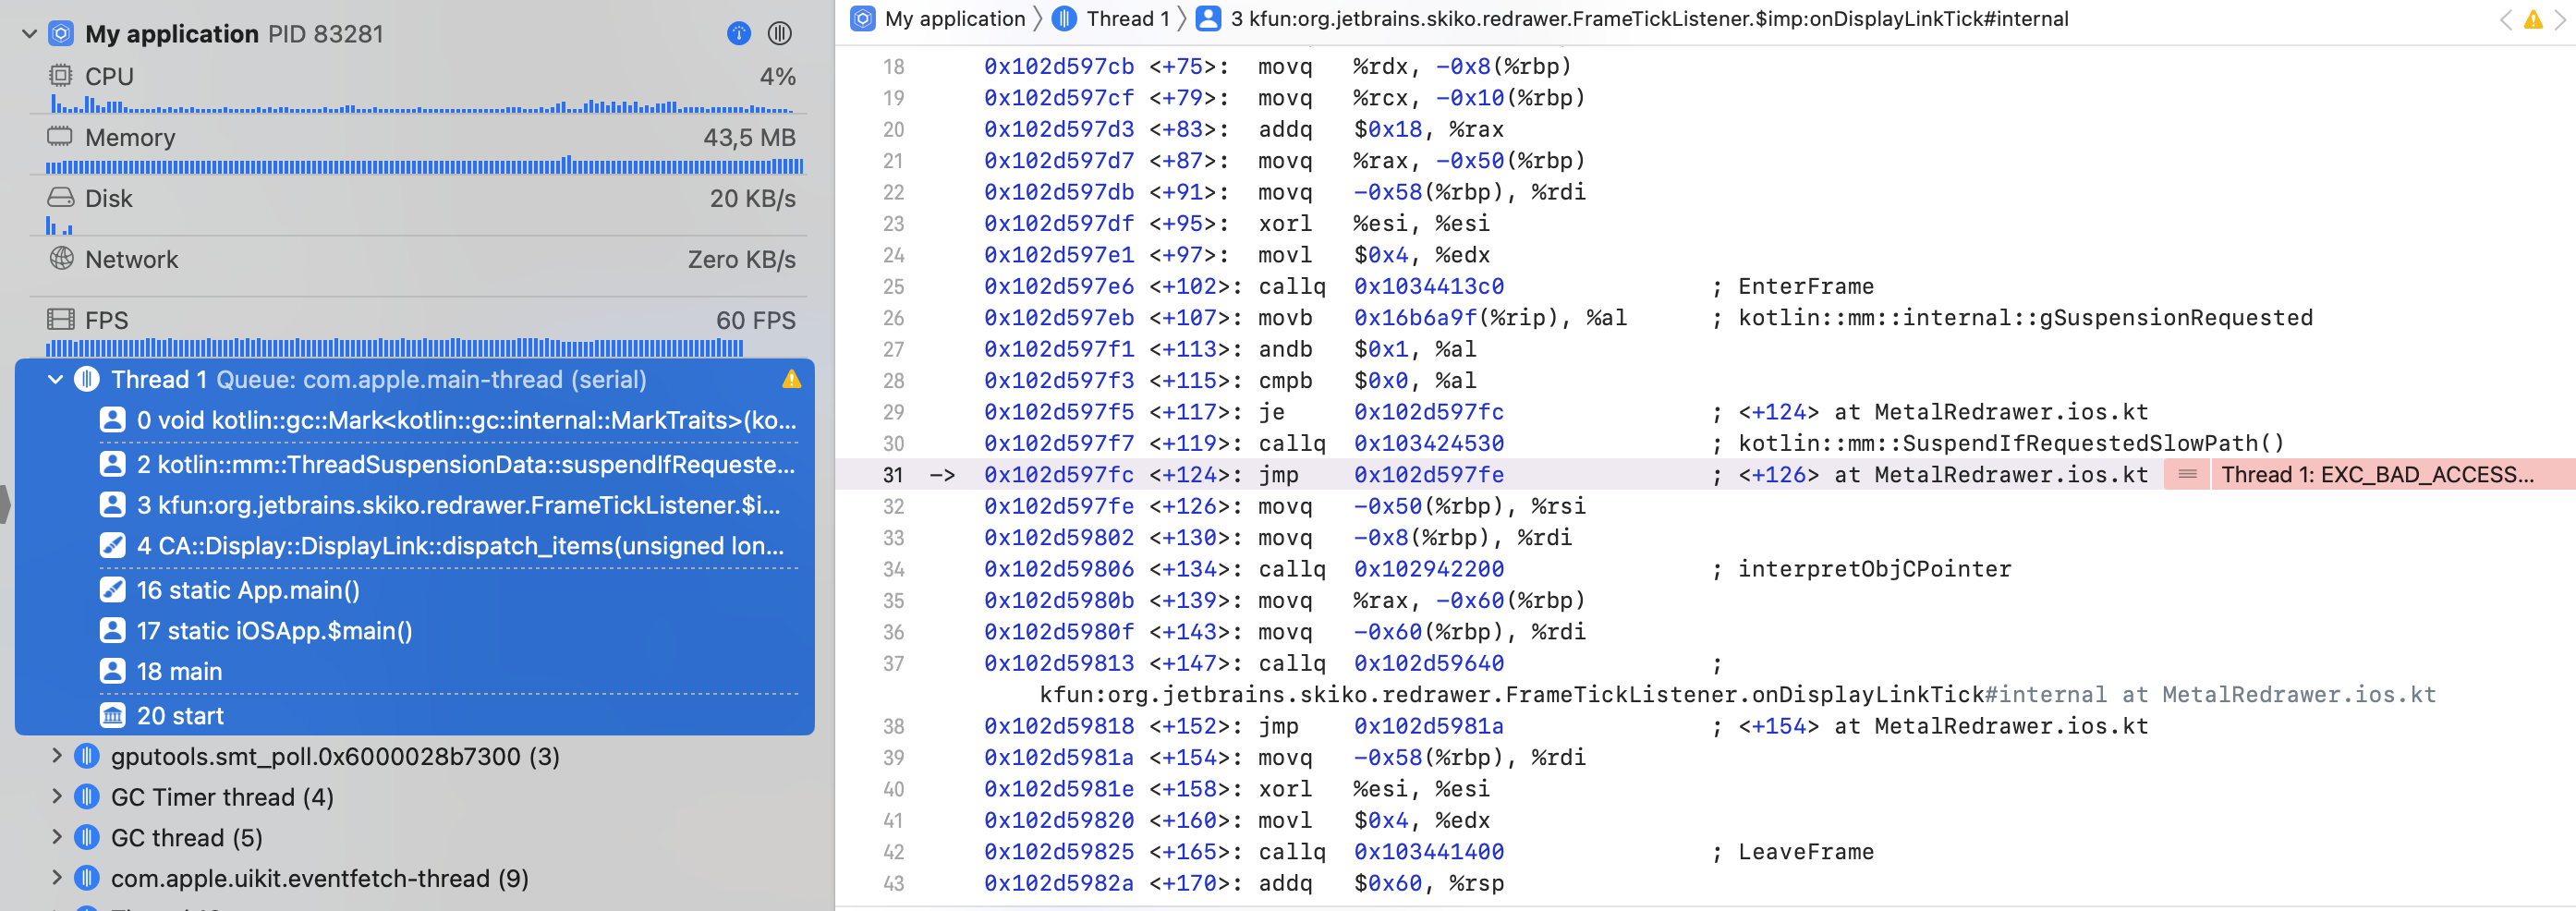This screenshot has width=2576, height=911.
Task: Click line number 31 in the gutter
Action: point(893,475)
